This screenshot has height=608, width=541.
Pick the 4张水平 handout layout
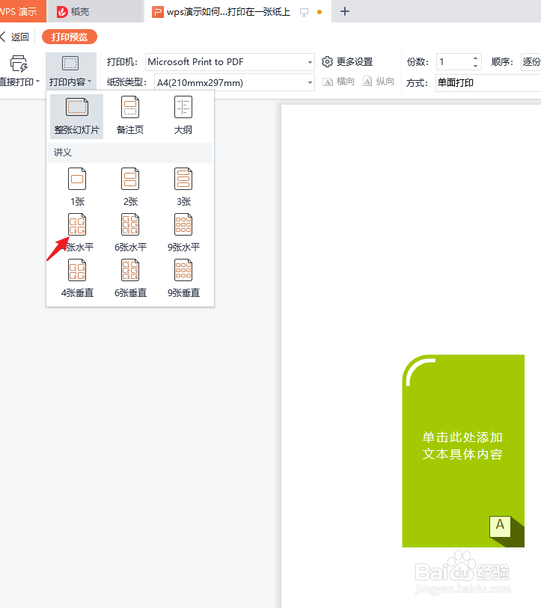77,233
